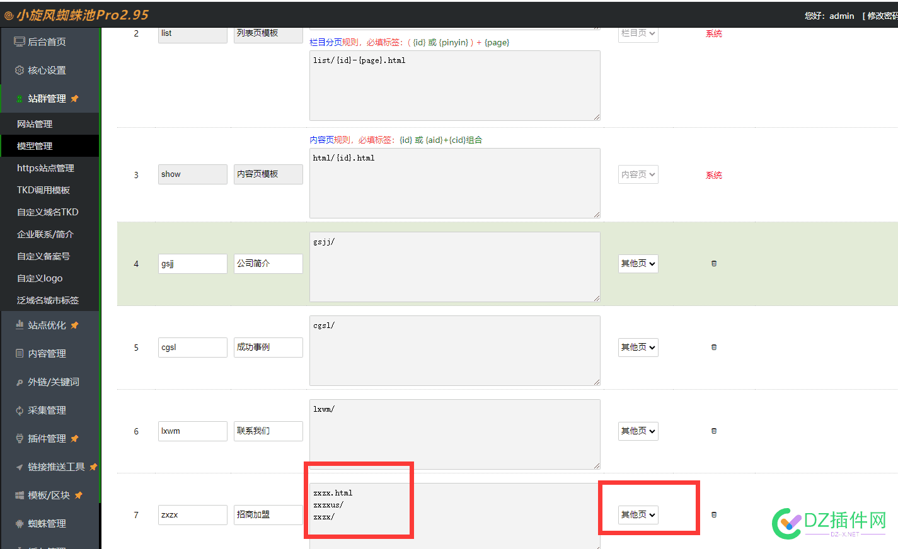Open 企业联系/简介 submenu entry
Screen dimensions: 898x549
tap(45, 234)
